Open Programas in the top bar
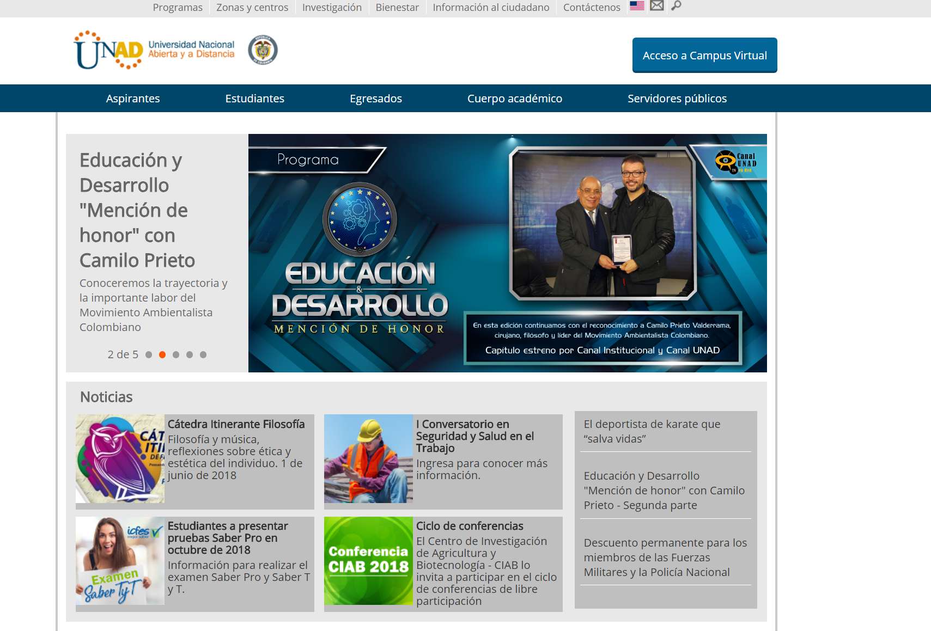The image size is (931, 631). click(x=178, y=8)
